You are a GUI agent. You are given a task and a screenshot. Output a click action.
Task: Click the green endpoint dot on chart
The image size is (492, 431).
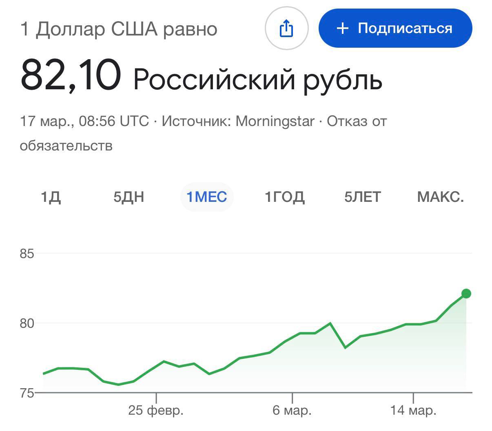pos(466,294)
